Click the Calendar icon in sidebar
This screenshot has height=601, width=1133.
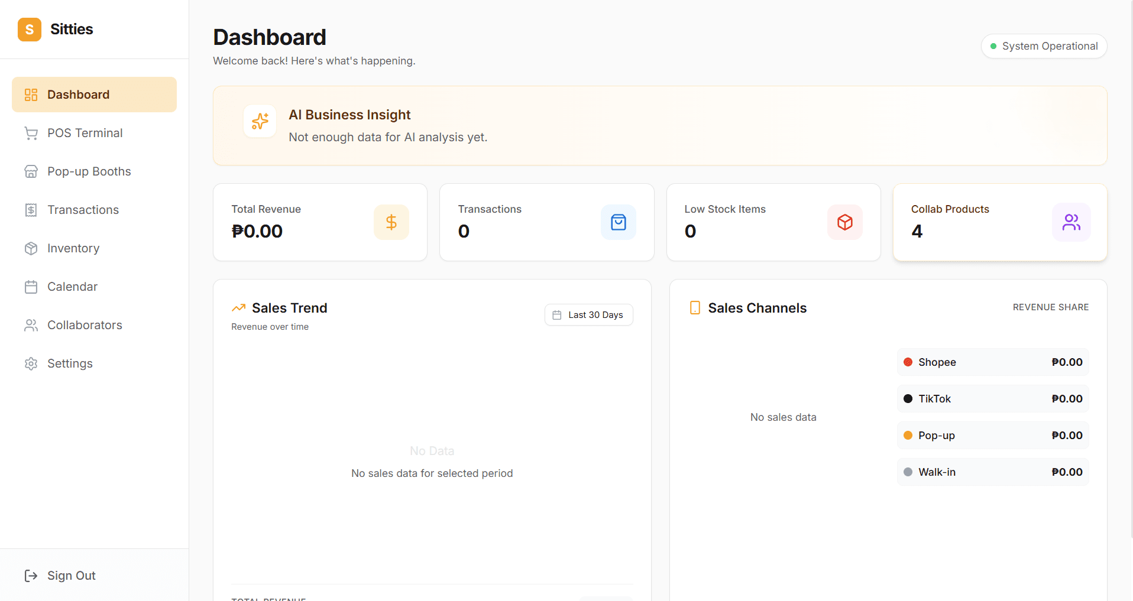31,287
